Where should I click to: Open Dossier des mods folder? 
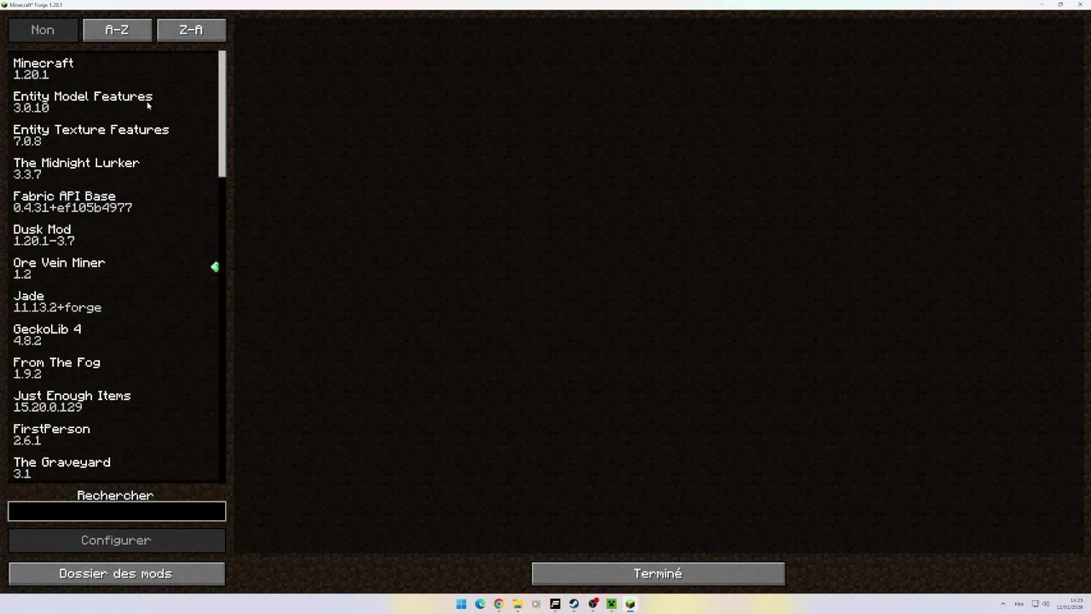116,574
